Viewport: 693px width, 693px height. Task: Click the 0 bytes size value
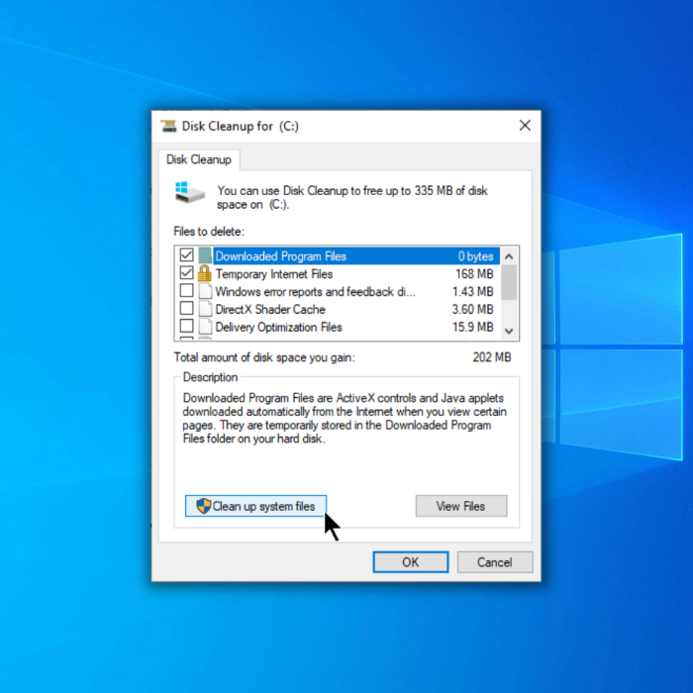475,256
